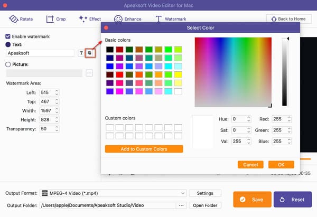Viewport: 317px width, 217px height.
Task: Select the Text radio button
Action: click(8, 44)
